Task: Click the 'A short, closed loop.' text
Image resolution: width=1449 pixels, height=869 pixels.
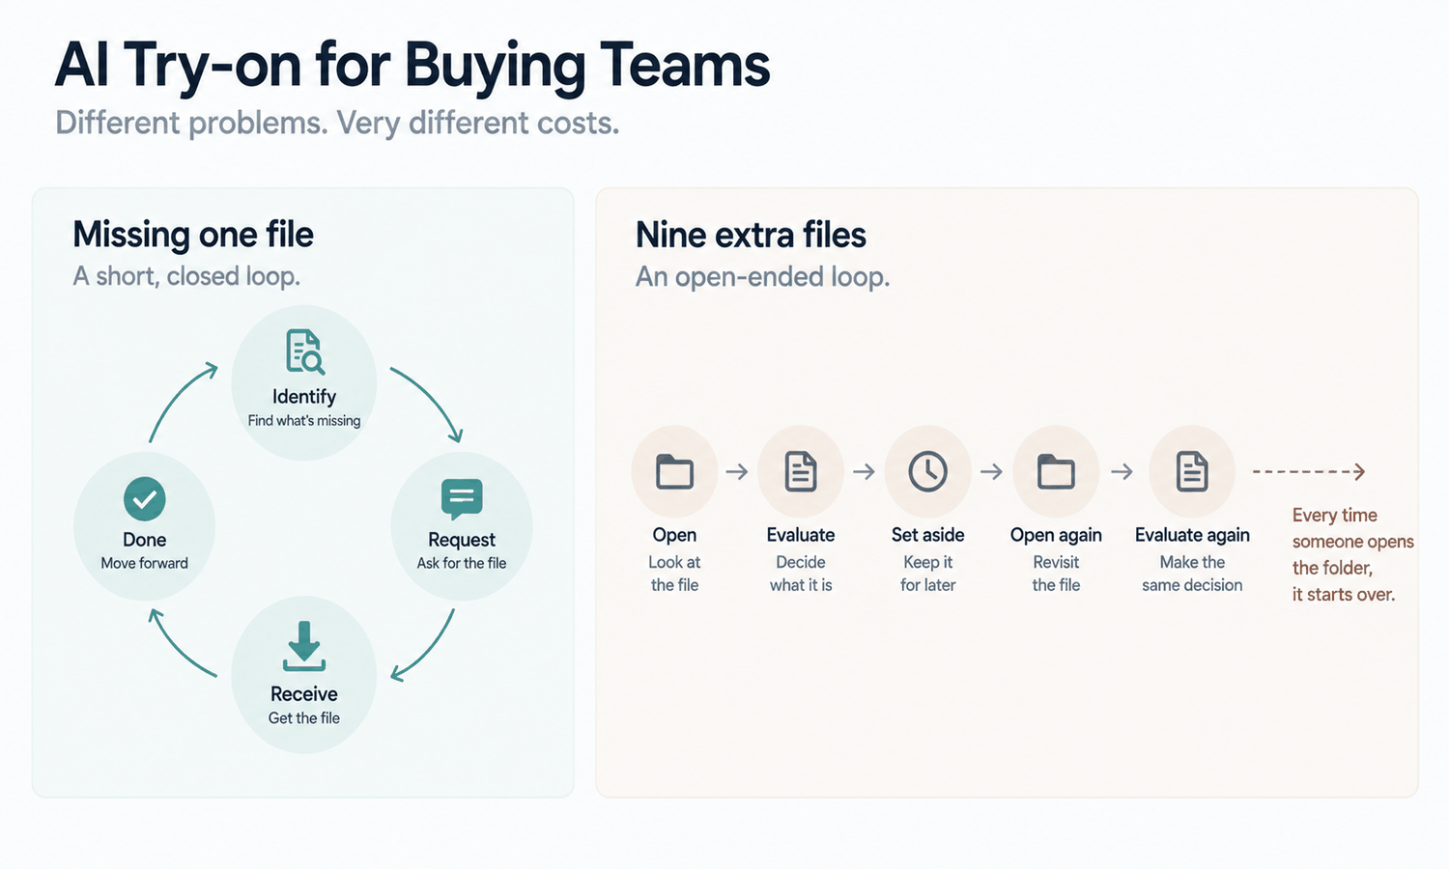Action: (186, 277)
